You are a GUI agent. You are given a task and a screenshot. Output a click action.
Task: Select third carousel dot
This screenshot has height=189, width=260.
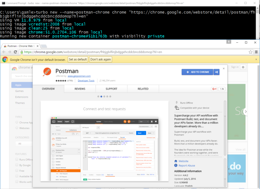point(104,96)
